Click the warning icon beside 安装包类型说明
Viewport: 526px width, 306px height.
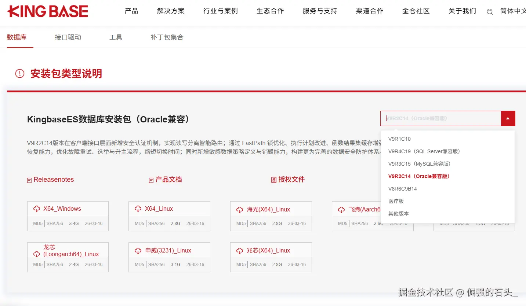[19, 73]
